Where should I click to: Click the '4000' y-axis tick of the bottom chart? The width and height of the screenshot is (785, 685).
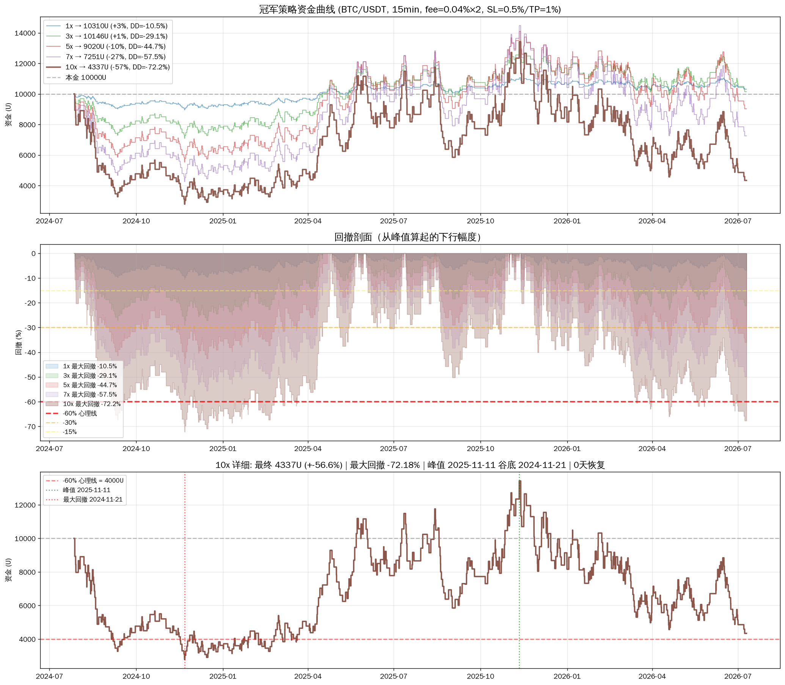pyautogui.click(x=27, y=639)
